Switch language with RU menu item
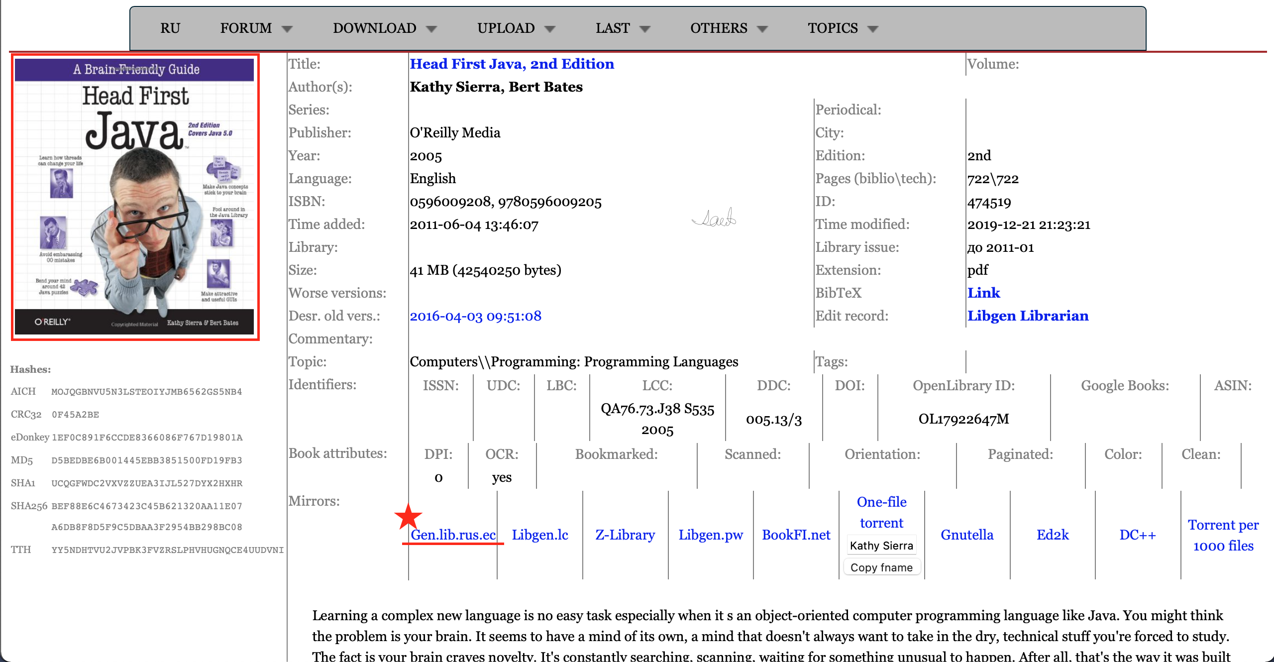This screenshot has height=662, width=1274. coord(170,28)
